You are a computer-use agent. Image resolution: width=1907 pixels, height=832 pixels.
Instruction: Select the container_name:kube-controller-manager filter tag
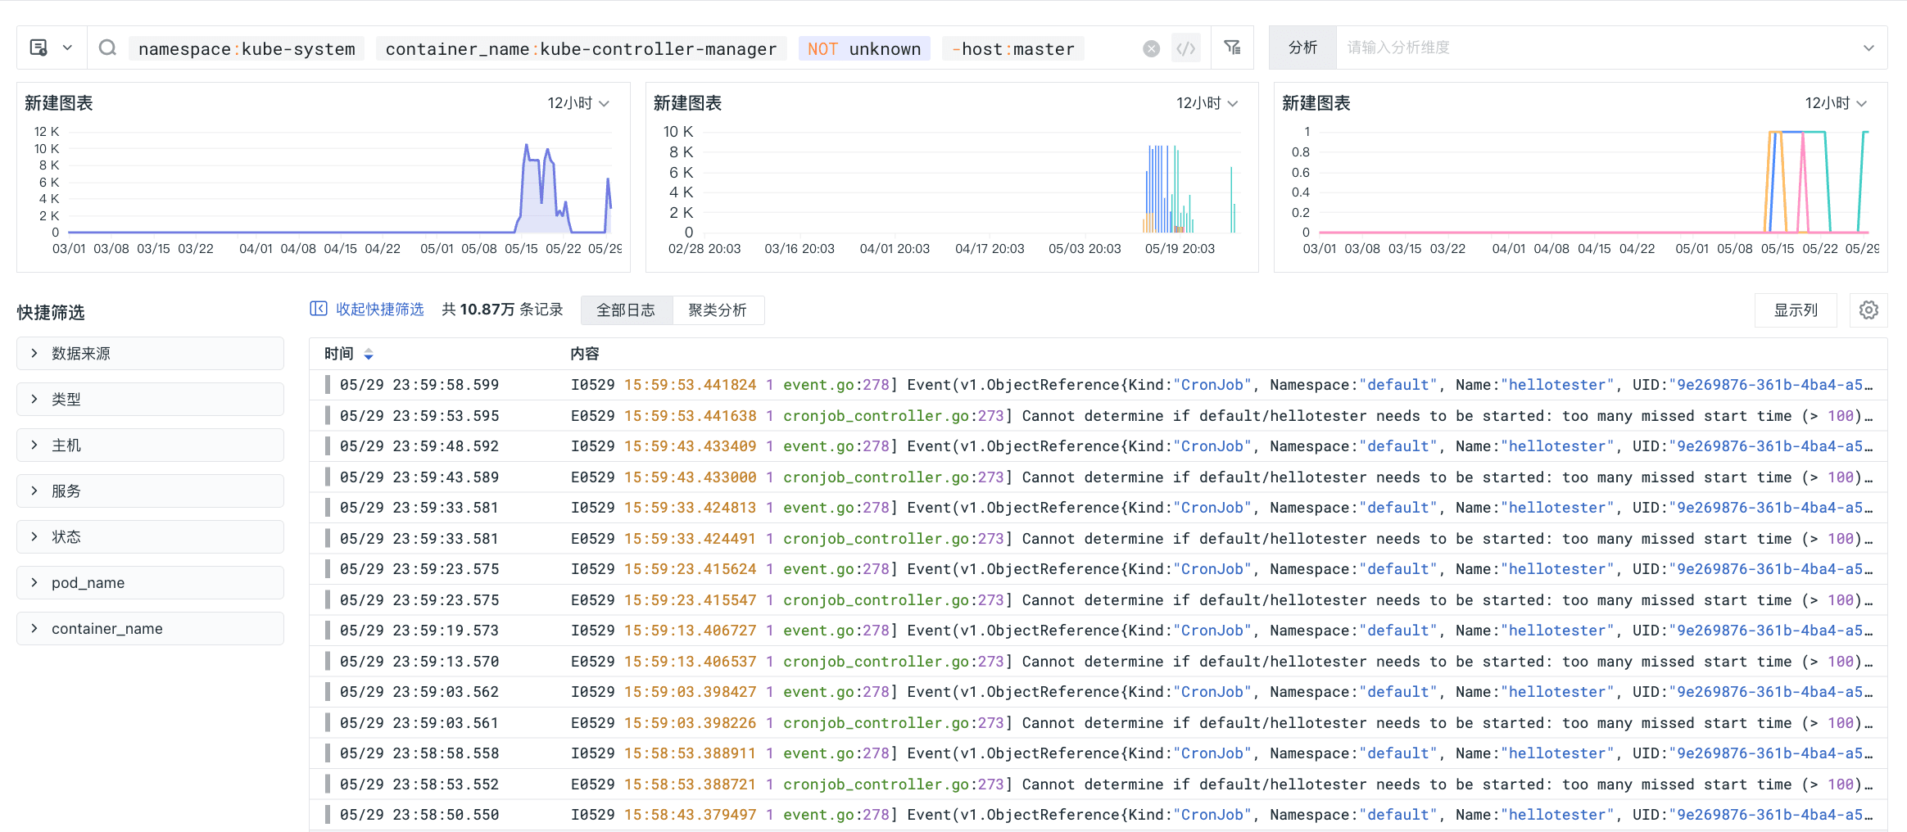point(581,48)
